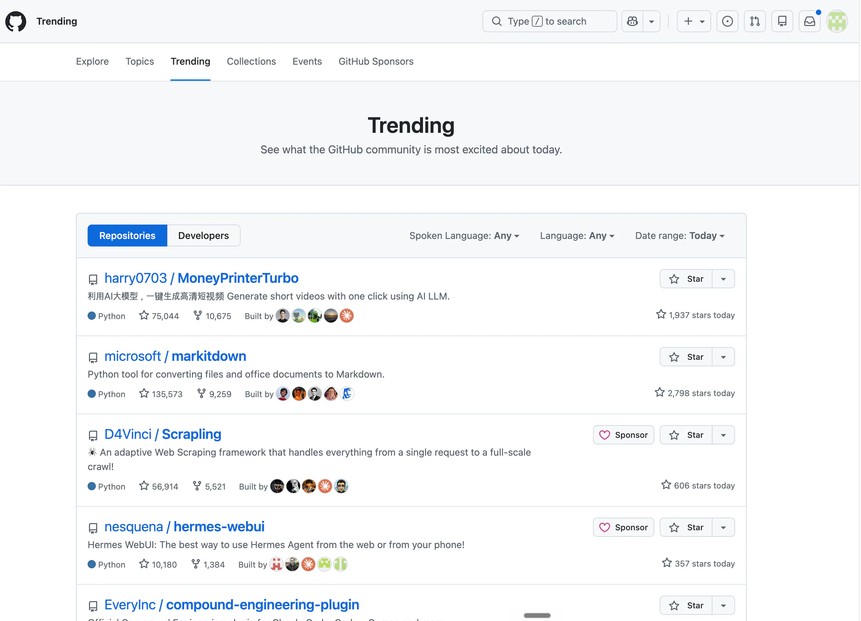Open Pull requests icon in header
Screen dimensions: 861x621
click(755, 21)
